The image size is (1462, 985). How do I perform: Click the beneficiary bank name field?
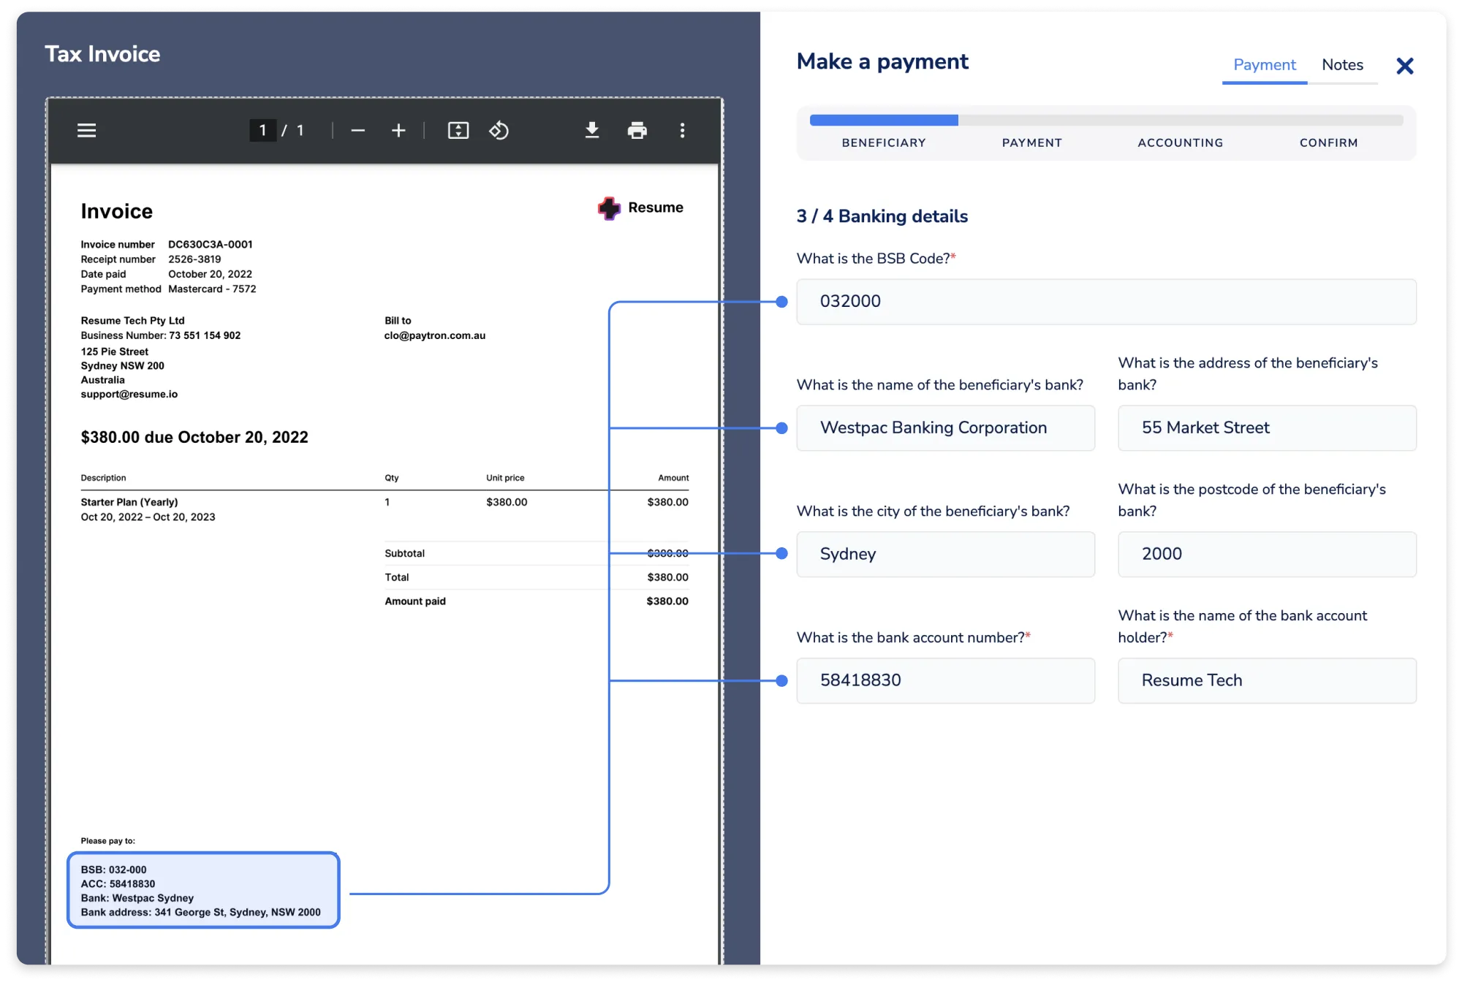(945, 428)
